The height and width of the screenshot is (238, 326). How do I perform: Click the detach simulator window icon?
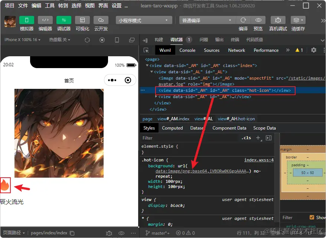(132, 40)
